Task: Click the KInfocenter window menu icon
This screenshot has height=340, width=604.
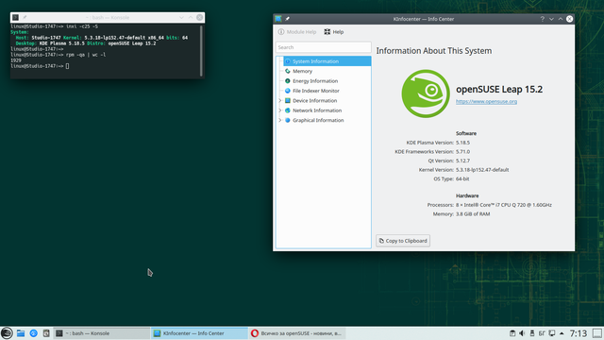Action: coord(278,19)
